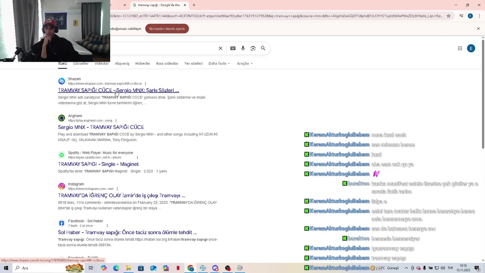Launch Netflix from the taskbar
Viewport: 485px width, 273px height.
(x=178, y=268)
